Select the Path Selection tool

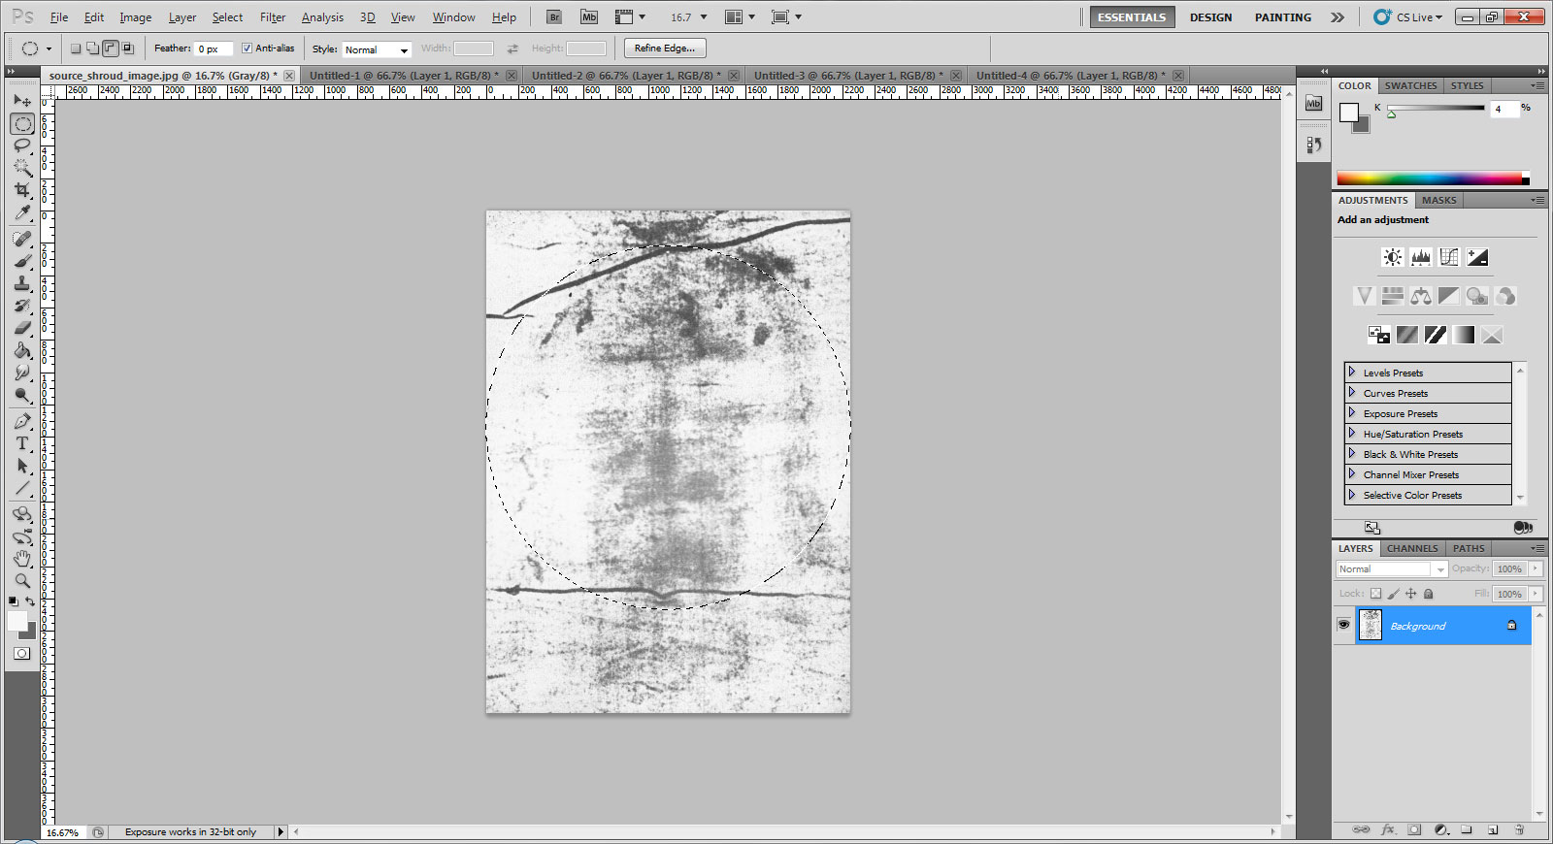22,466
